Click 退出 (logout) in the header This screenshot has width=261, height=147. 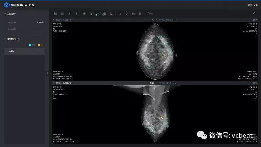pos(256,5)
